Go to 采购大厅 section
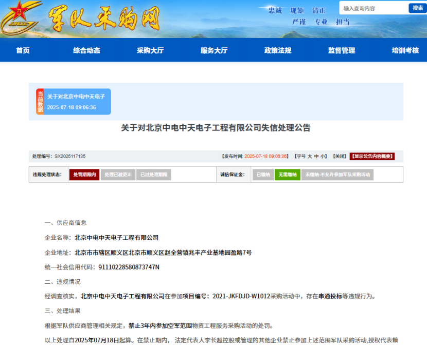This screenshot has height=348, width=427. pos(150,50)
